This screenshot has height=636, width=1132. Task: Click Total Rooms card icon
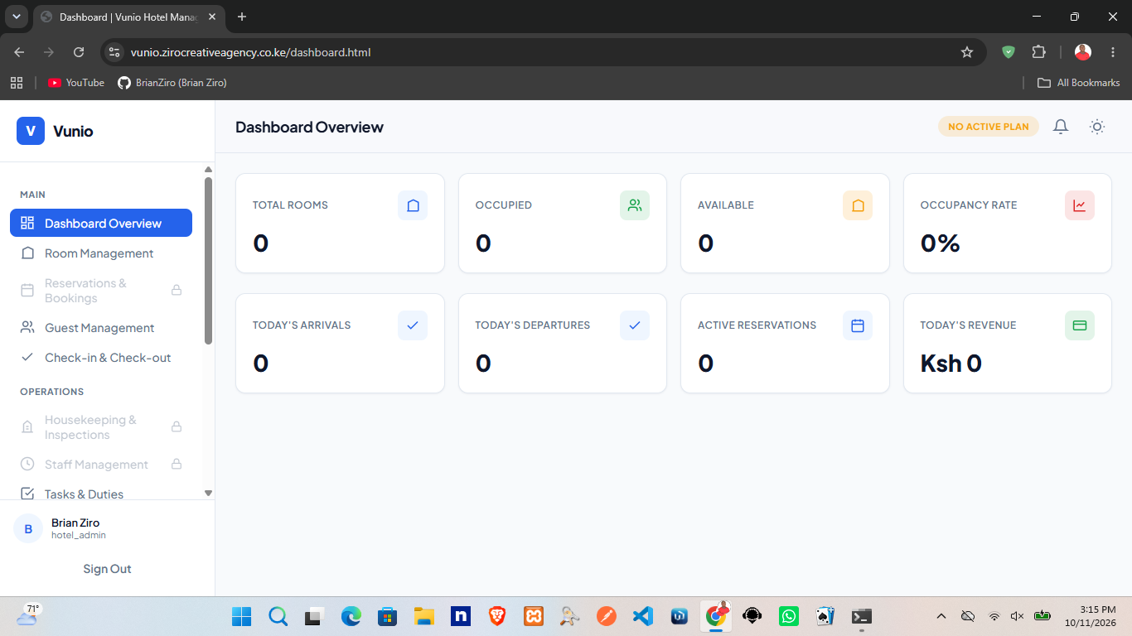[413, 205]
